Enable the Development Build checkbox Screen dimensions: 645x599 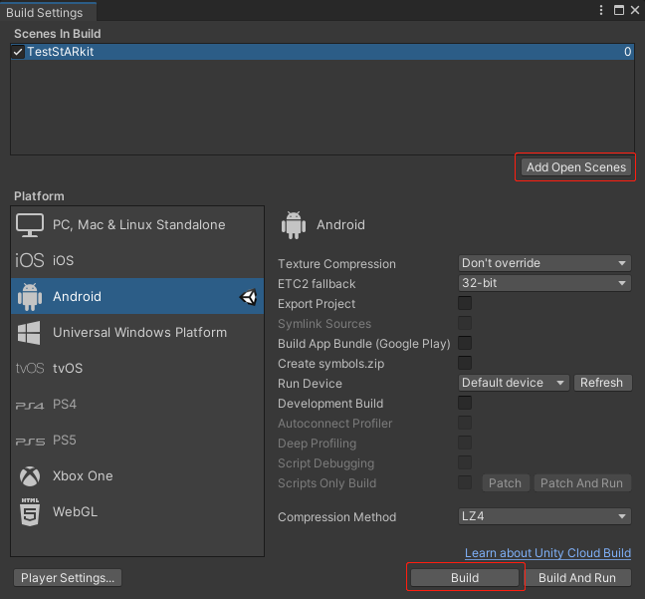[465, 403]
